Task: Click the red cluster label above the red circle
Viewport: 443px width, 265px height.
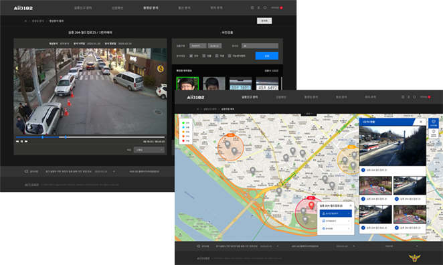Action: [311, 198]
